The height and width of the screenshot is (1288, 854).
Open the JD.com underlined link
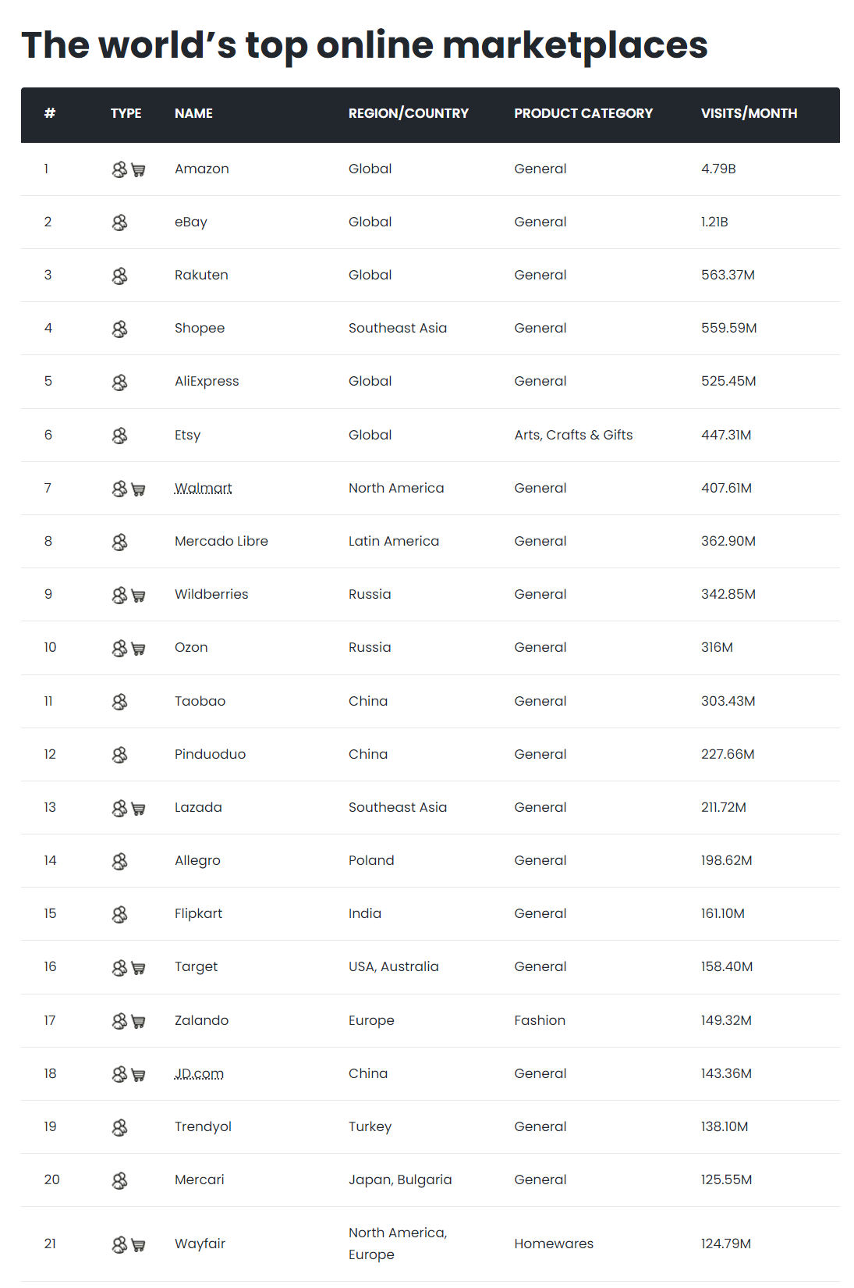199,1073
